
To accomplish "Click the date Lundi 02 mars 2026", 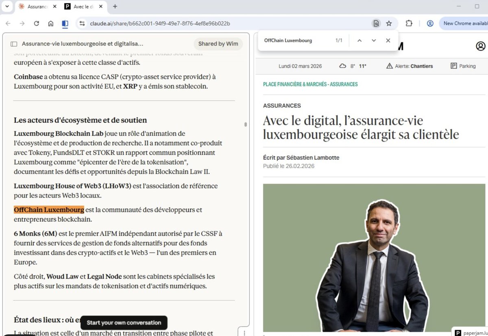I will click(x=300, y=66).
